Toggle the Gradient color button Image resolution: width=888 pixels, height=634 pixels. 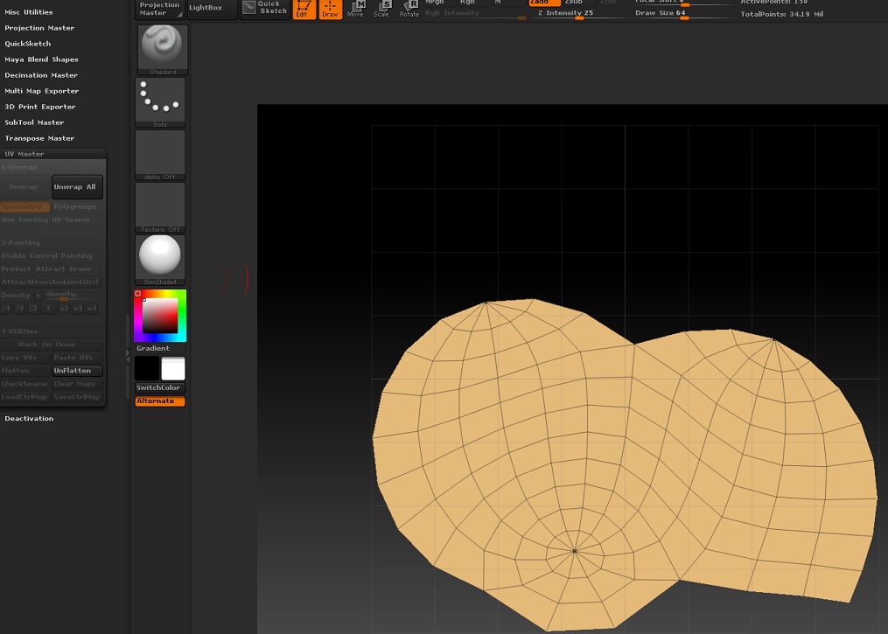tap(160, 349)
